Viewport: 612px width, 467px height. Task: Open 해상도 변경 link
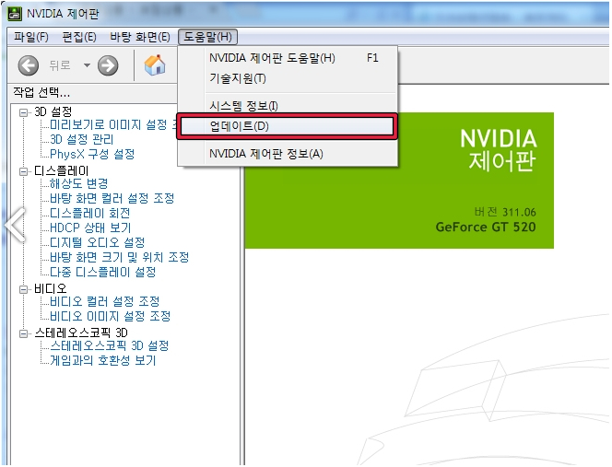tap(79, 183)
